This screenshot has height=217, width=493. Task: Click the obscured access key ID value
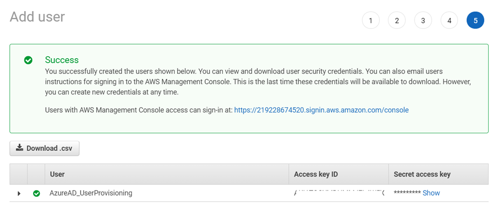[x=339, y=192]
